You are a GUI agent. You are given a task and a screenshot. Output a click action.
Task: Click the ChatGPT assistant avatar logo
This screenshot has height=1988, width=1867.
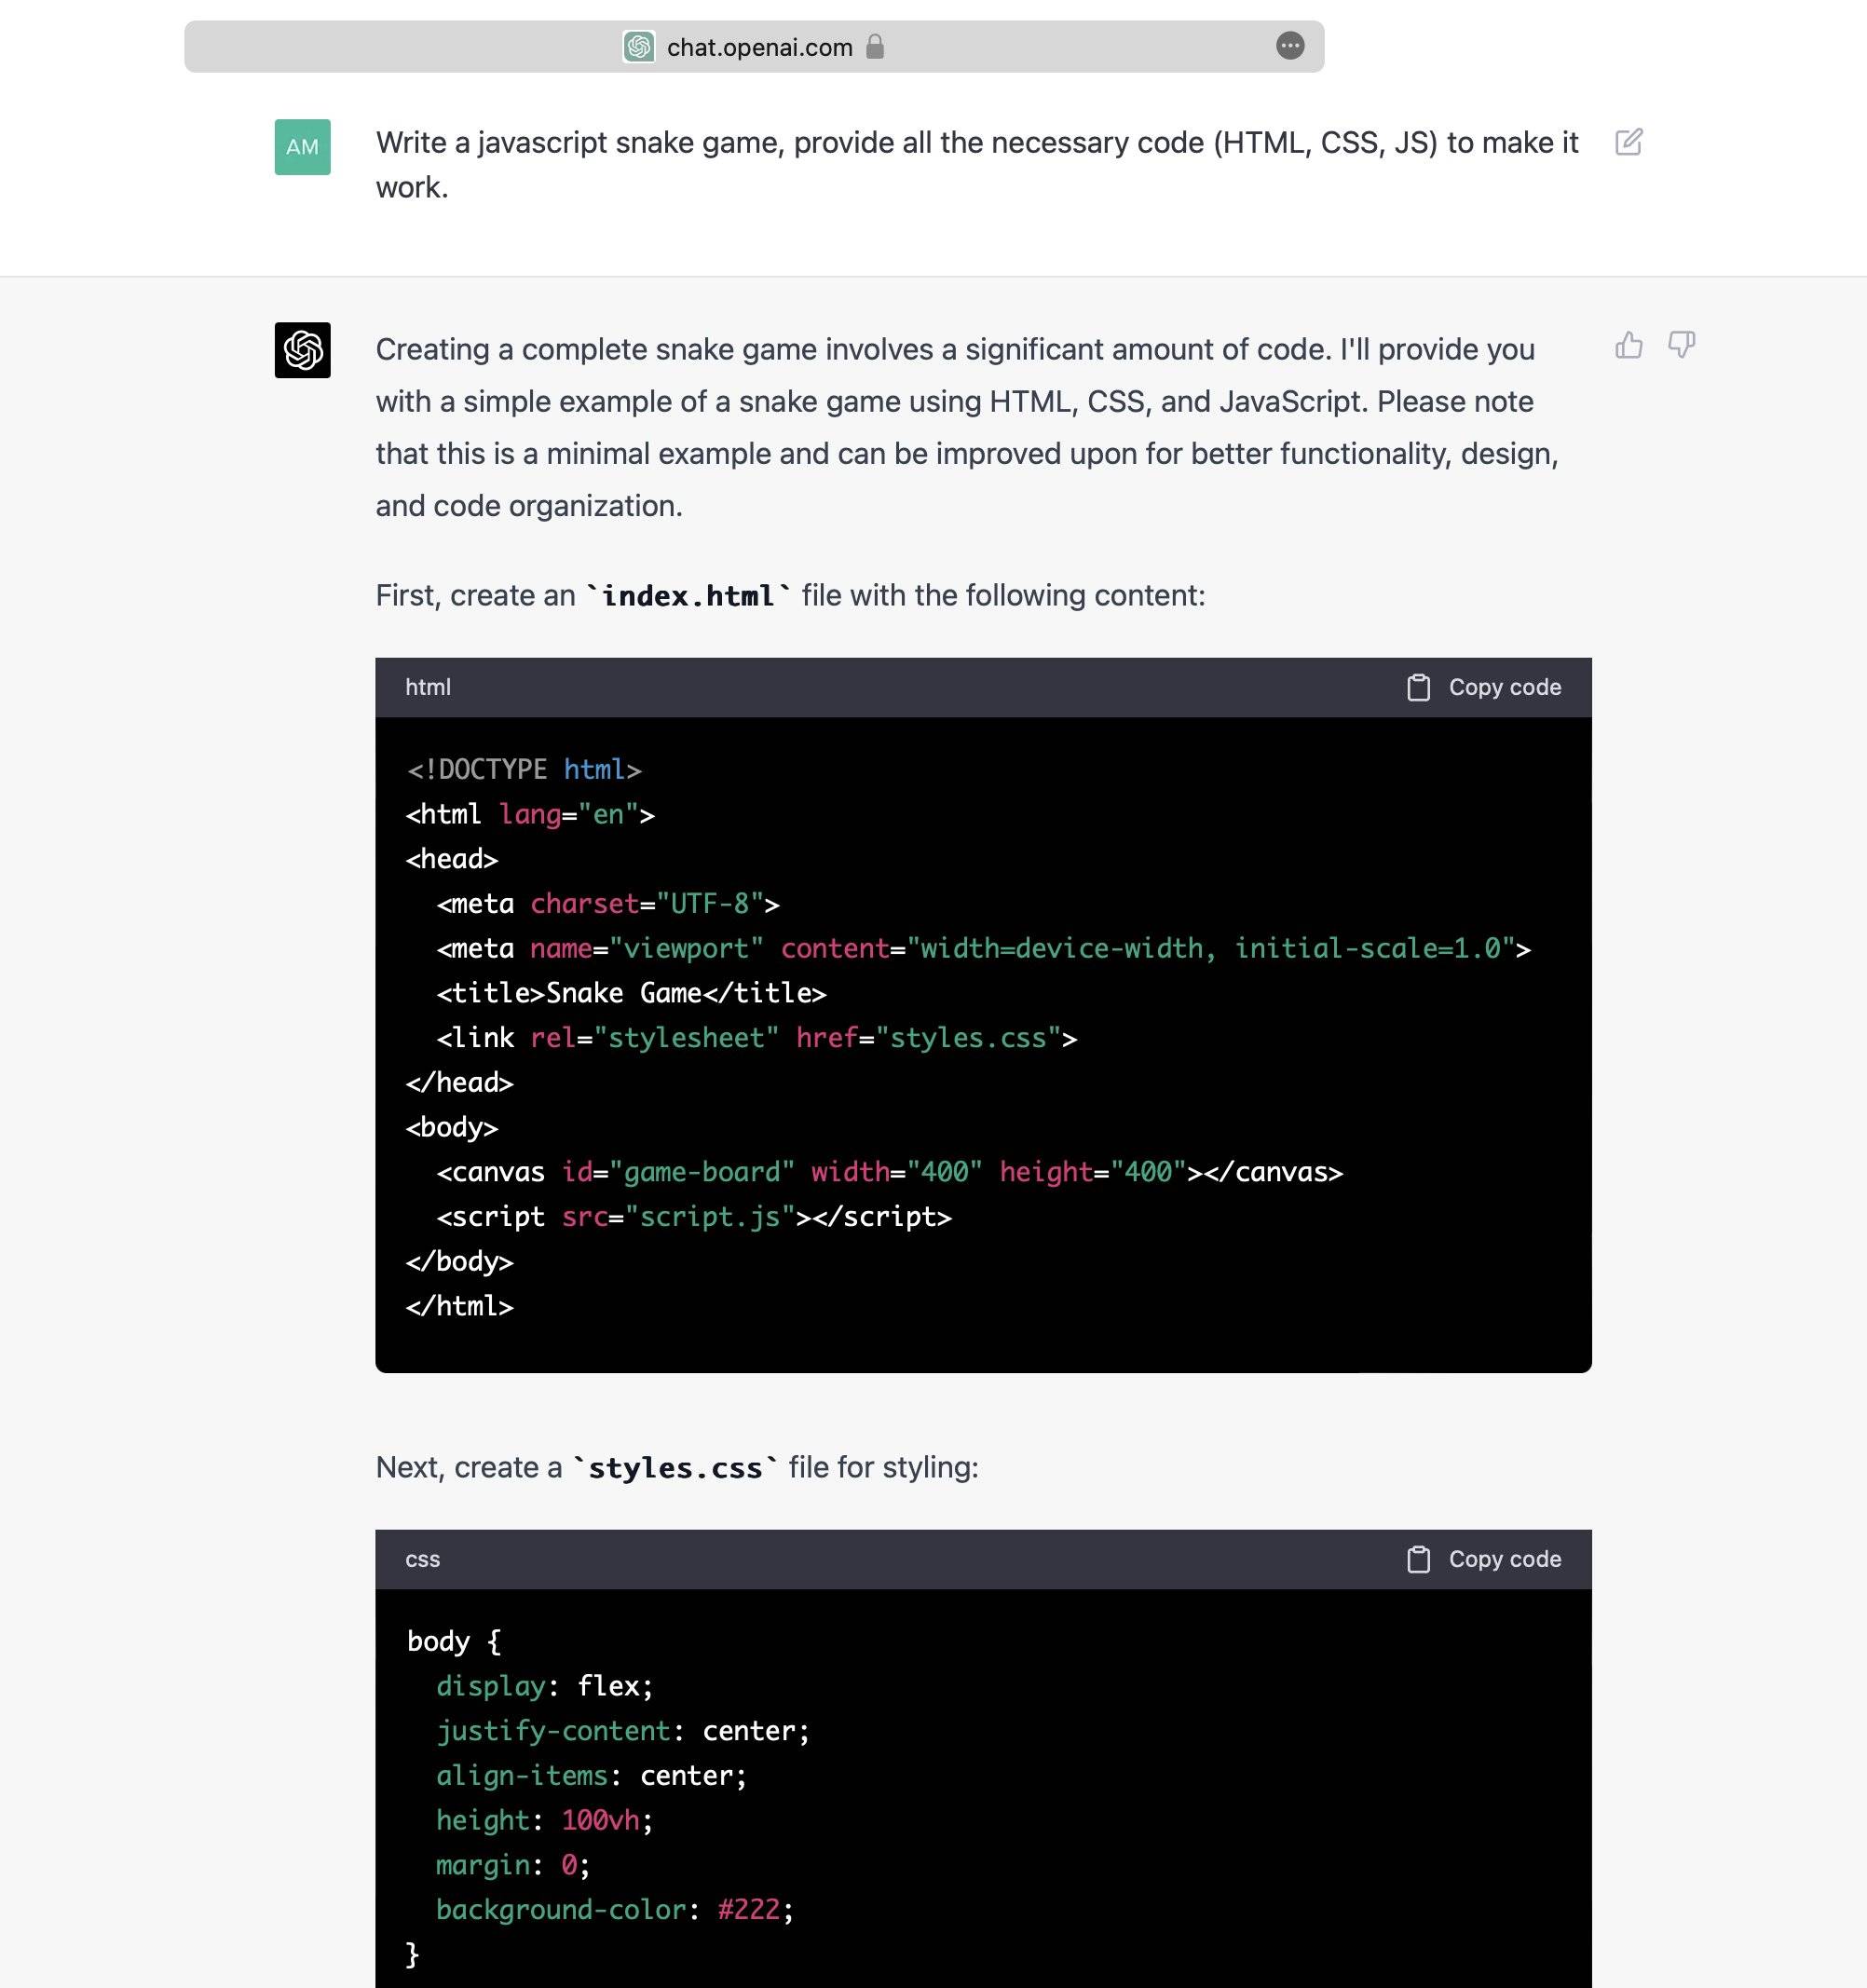(302, 350)
